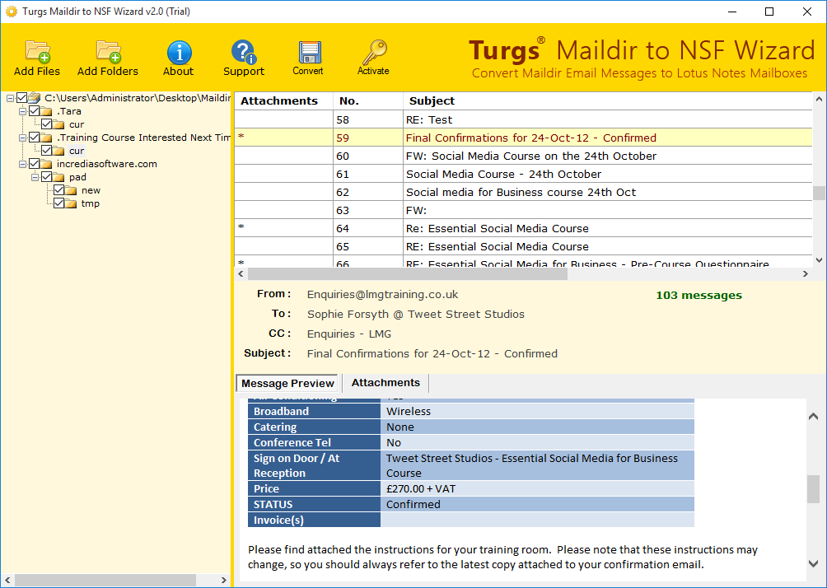Viewport: 827px width, 588px height.
Task: Click attachment asterisk on message 59
Action: (241, 138)
